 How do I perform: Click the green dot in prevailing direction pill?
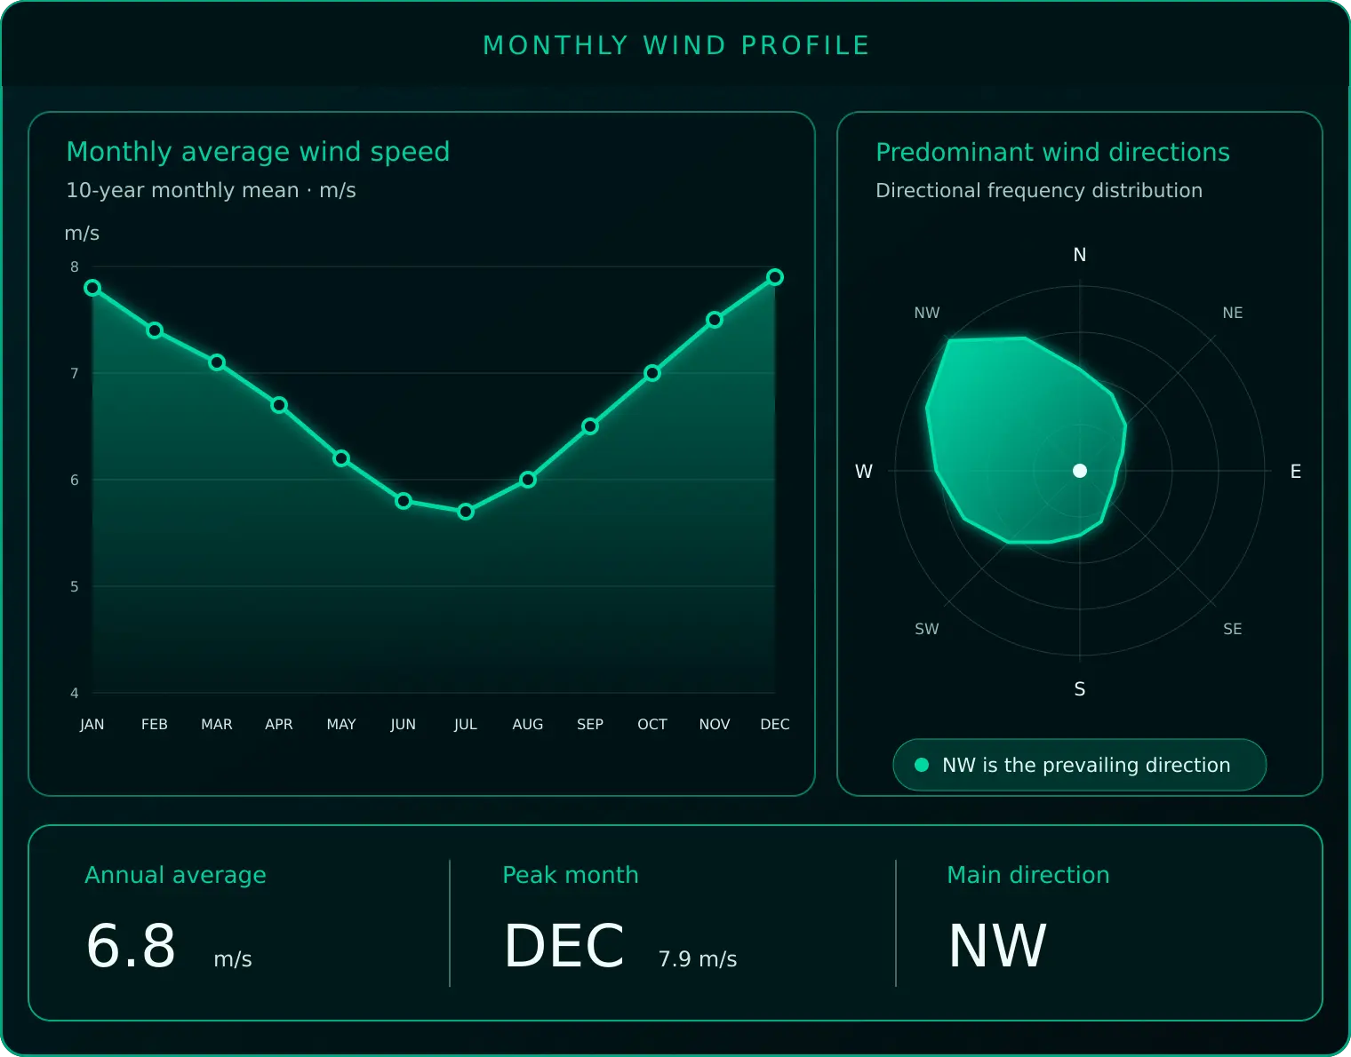click(x=922, y=765)
